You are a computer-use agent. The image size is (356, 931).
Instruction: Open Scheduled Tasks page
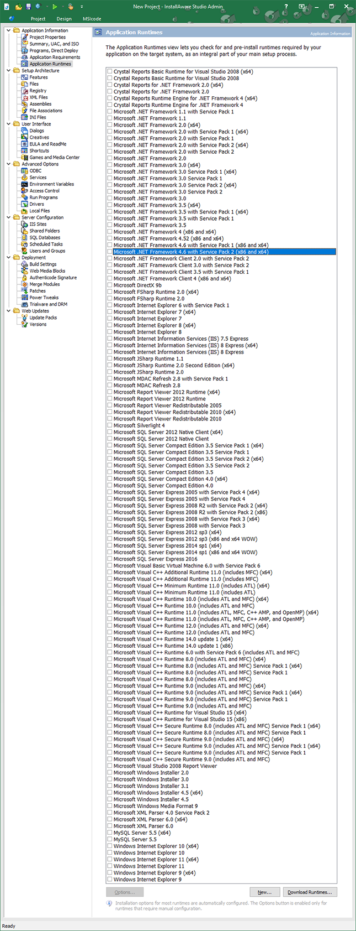(46, 244)
